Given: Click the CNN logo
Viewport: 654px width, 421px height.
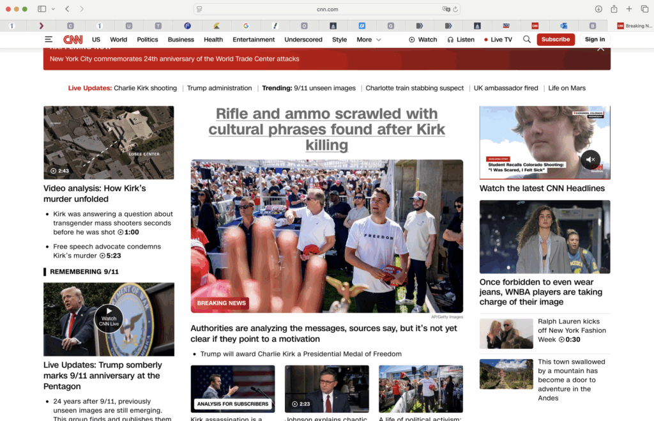Looking at the screenshot, I should tap(73, 39).
